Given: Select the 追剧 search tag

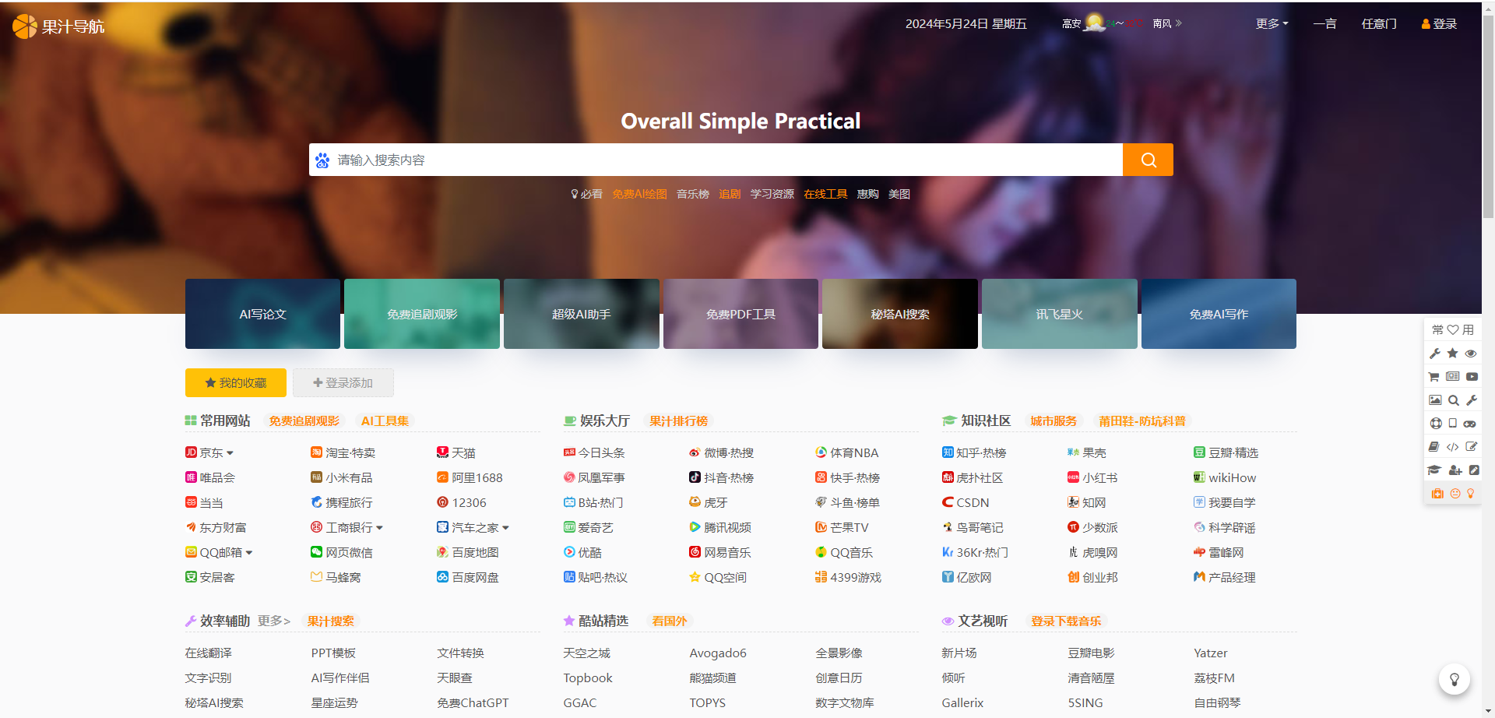Looking at the screenshot, I should pyautogui.click(x=730, y=195).
